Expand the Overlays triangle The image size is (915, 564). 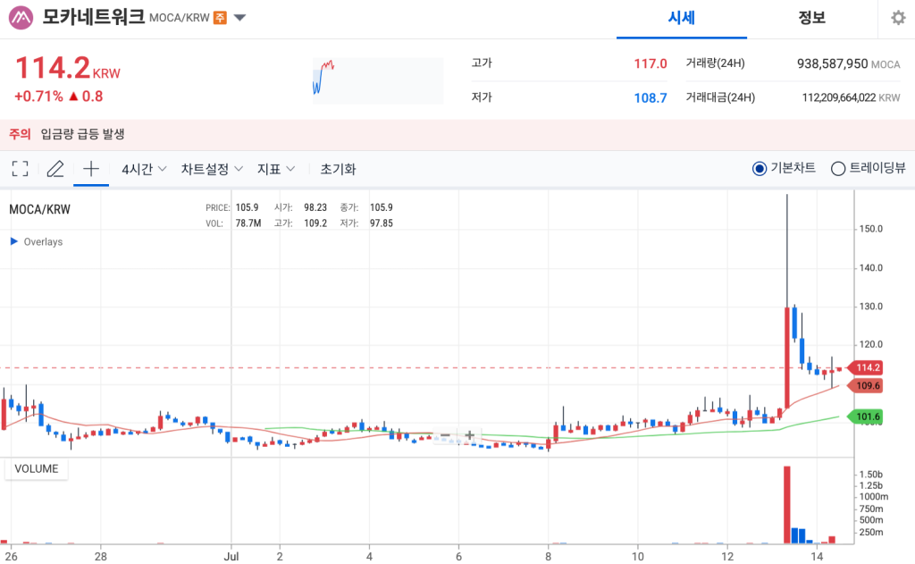pyautogui.click(x=14, y=241)
